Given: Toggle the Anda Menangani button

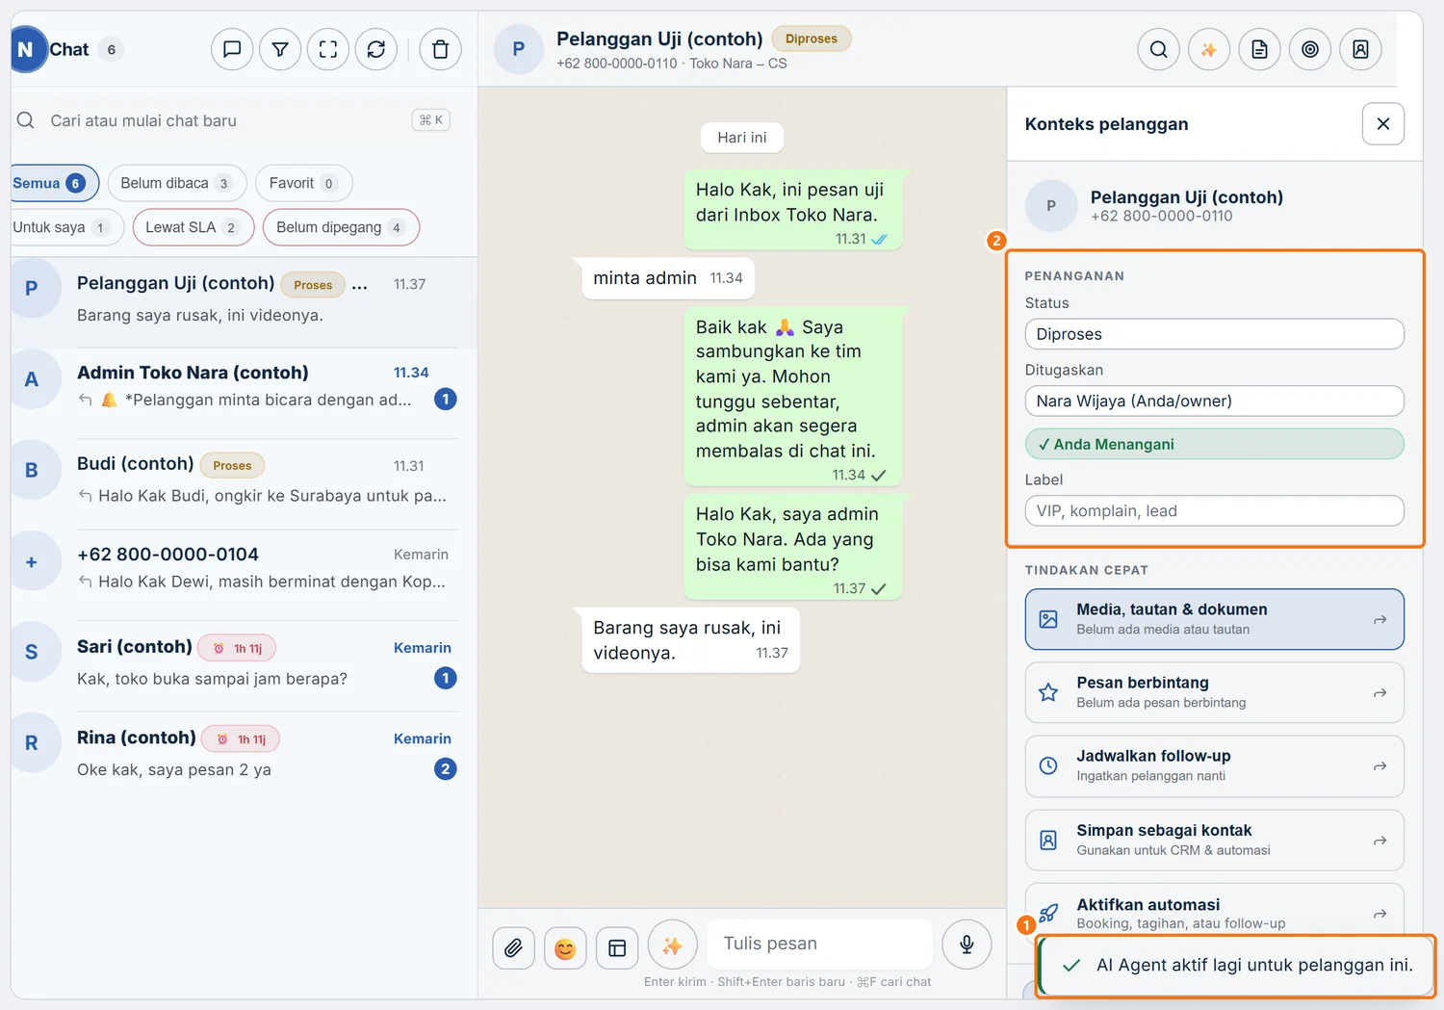Looking at the screenshot, I should (x=1214, y=444).
